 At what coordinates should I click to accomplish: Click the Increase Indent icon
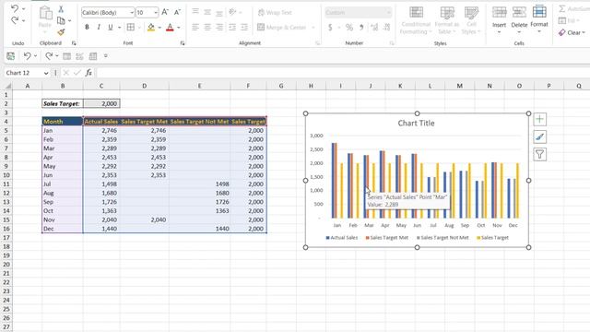(x=244, y=27)
